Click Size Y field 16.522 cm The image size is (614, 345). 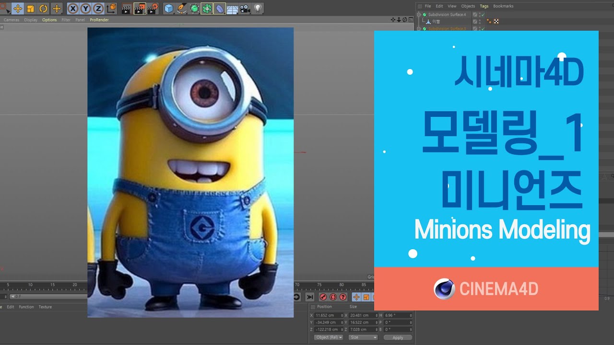(364, 322)
